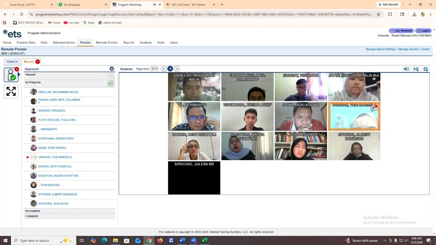Go to next students page arrow
The image size is (436, 245).
pyautogui.click(x=177, y=69)
